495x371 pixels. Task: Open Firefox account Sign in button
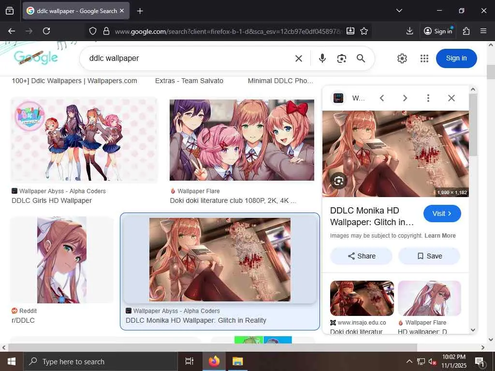click(x=438, y=31)
